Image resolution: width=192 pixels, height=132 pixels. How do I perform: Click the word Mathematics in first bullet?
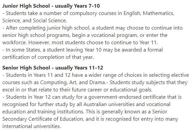click(x=158, y=13)
